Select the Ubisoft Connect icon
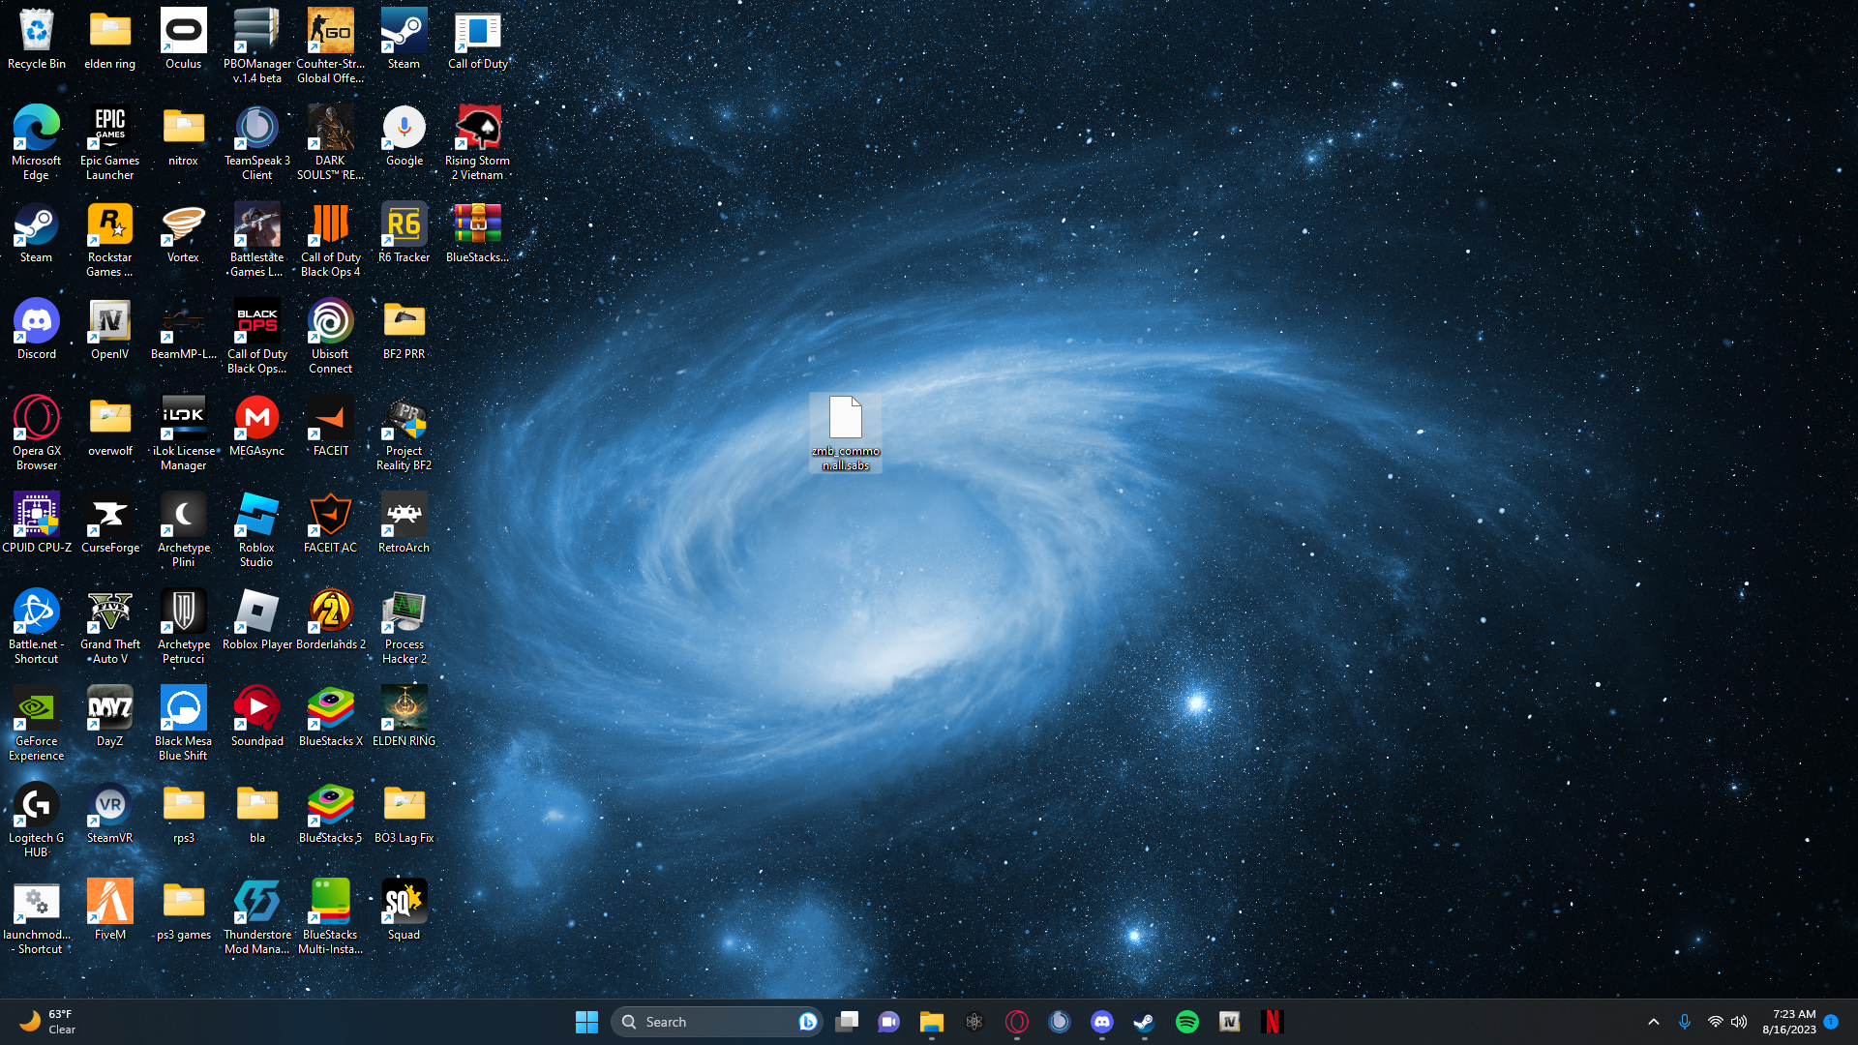This screenshot has width=1858, height=1045. tap(330, 336)
